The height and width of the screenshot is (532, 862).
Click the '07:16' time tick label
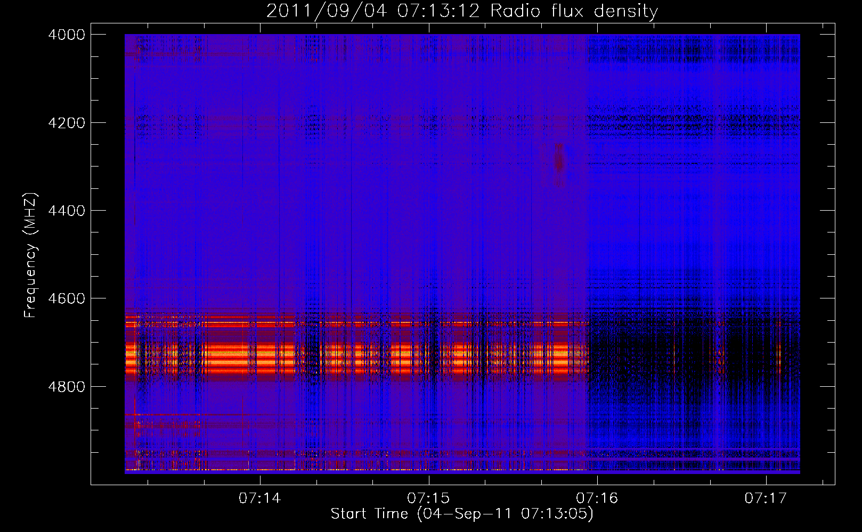pos(597,498)
